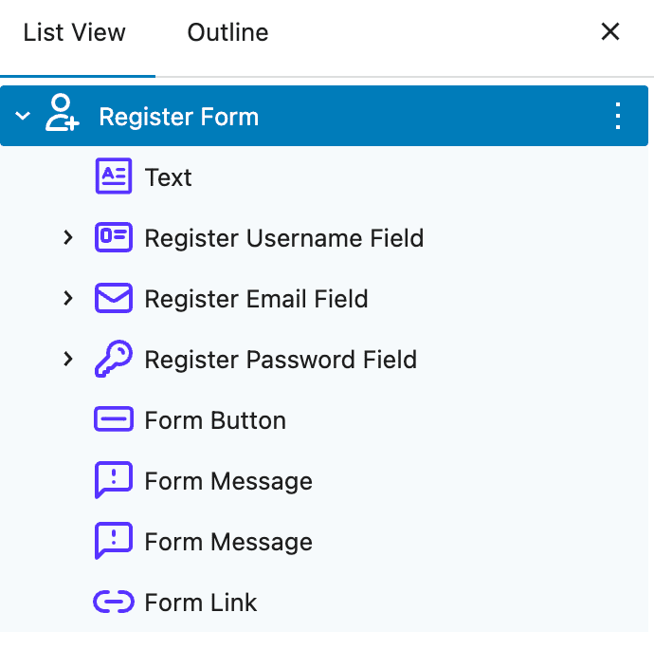The height and width of the screenshot is (668, 654).
Task: Open options menu for Register Form
Action: (x=617, y=117)
